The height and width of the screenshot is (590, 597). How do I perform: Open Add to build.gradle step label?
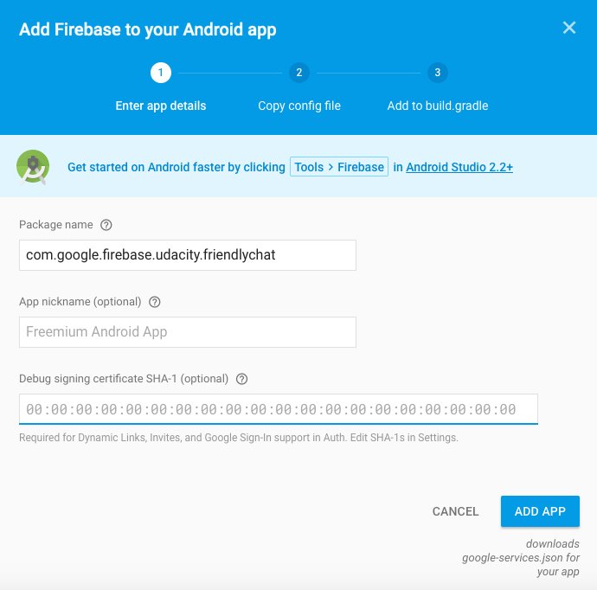pyautogui.click(x=438, y=106)
